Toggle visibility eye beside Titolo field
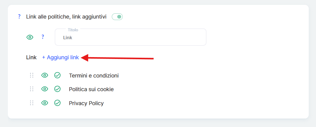Screen dimensions: 316x127 (x=30, y=37)
